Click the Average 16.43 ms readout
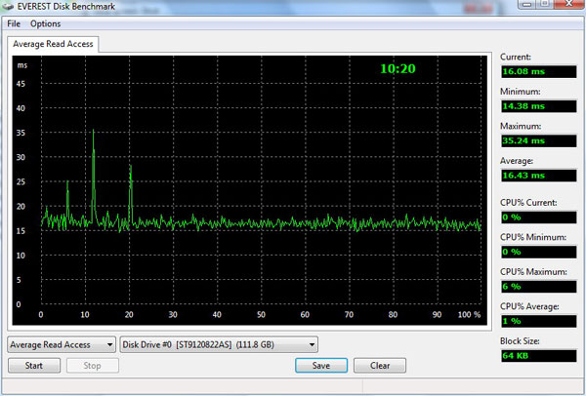586x396 pixels. pyautogui.click(x=538, y=176)
